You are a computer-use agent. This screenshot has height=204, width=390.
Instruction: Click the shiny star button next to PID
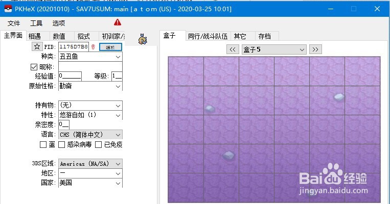coord(37,46)
